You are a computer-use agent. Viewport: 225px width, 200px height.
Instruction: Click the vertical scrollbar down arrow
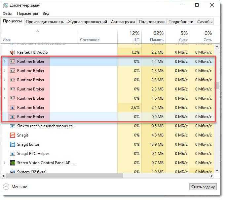(217, 170)
